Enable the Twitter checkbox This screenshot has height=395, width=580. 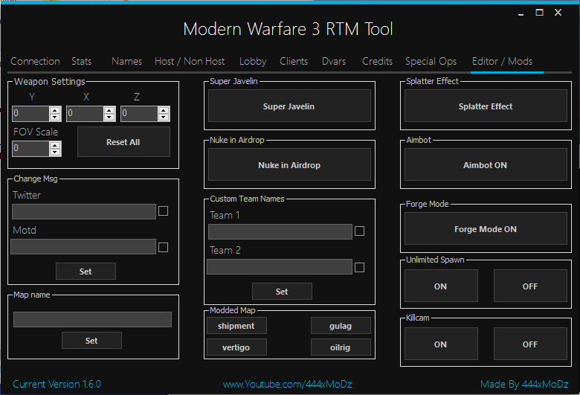point(163,211)
